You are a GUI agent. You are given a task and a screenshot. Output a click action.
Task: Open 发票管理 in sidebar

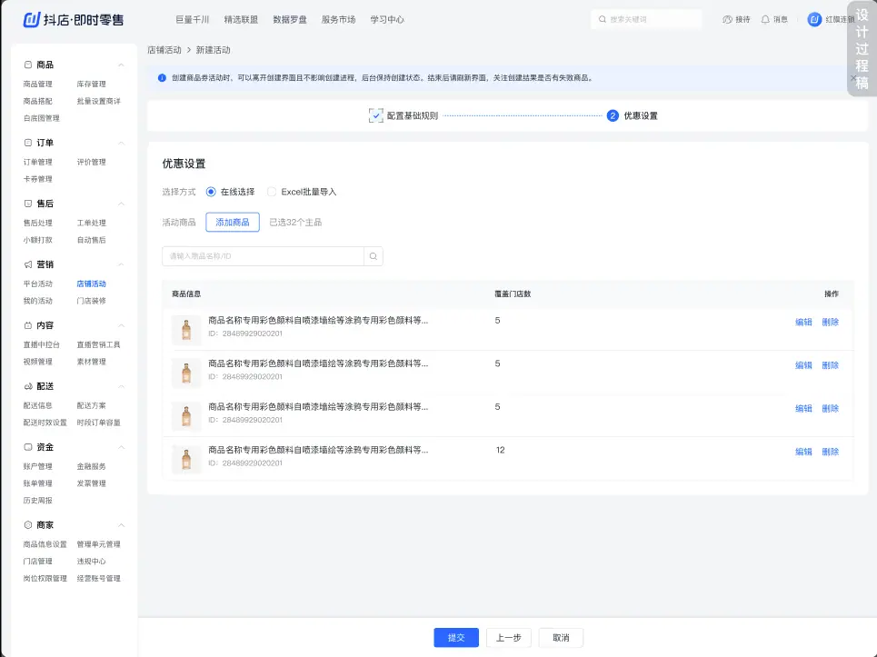pos(91,483)
